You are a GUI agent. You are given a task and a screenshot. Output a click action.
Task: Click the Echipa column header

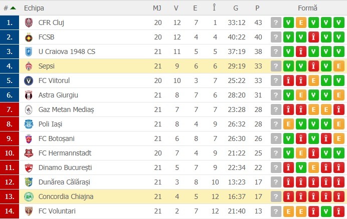coord(34,8)
